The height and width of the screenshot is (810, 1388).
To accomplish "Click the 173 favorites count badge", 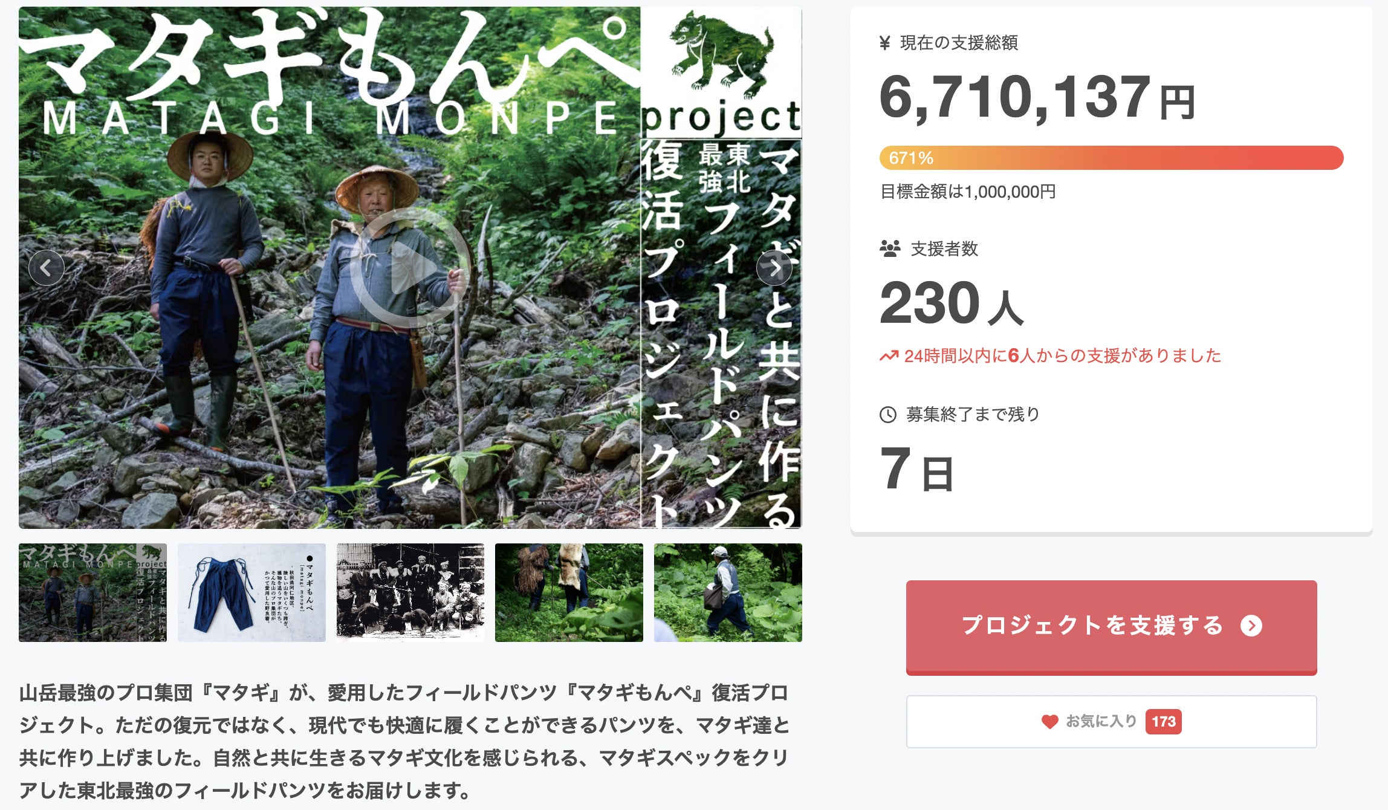I will (x=1163, y=721).
